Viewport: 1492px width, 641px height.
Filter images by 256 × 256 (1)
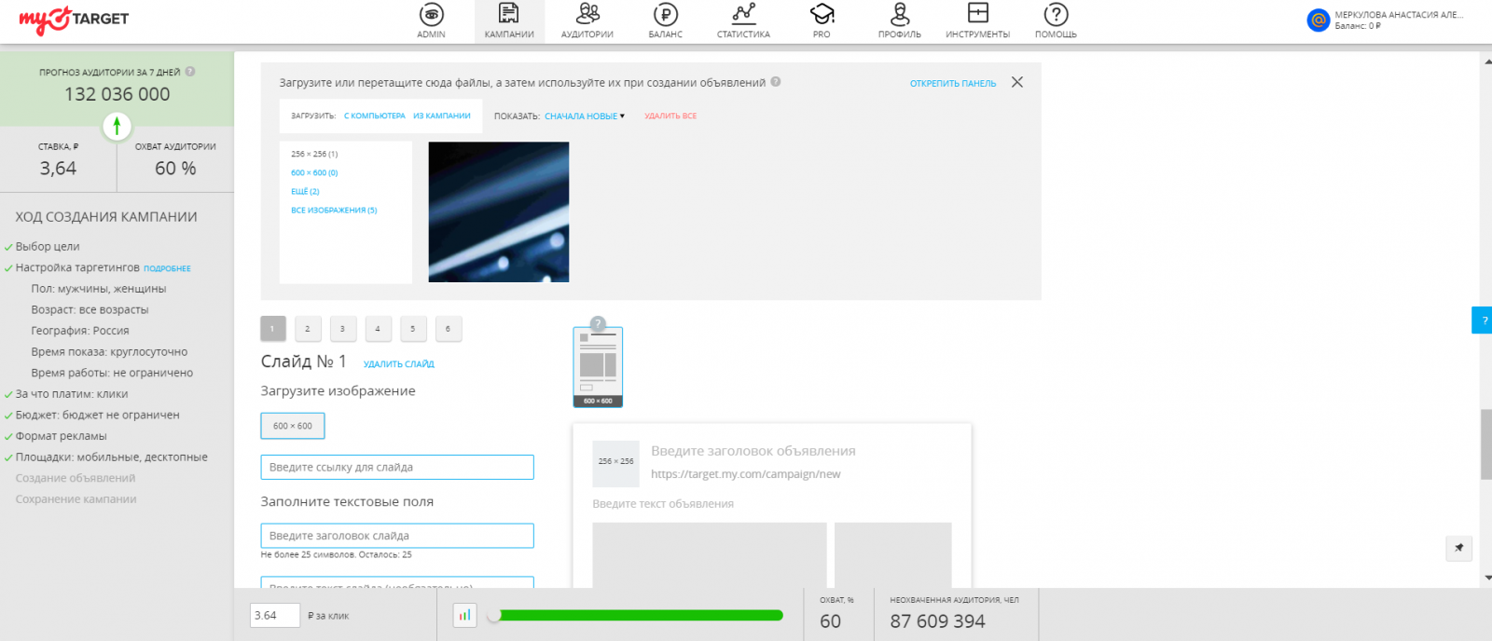pyautogui.click(x=314, y=155)
